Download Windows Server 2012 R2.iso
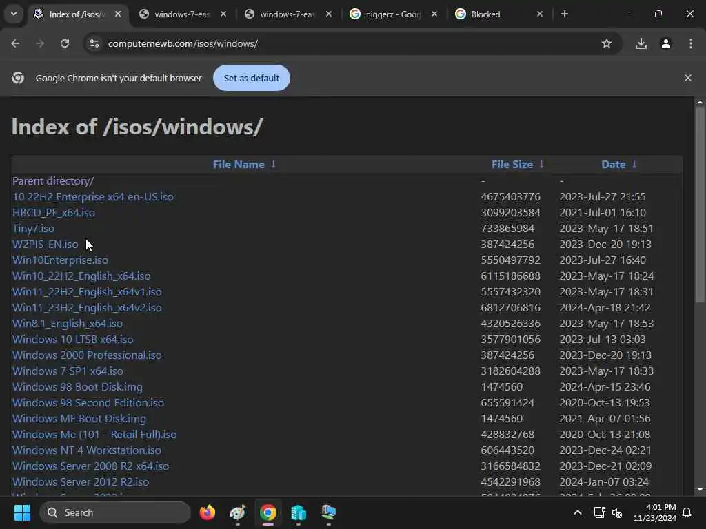The height and width of the screenshot is (529, 706). click(x=81, y=481)
